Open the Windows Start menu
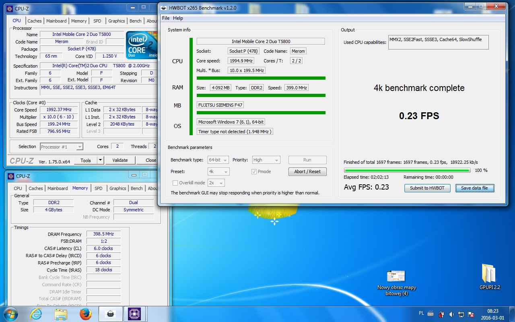 coord(10,314)
